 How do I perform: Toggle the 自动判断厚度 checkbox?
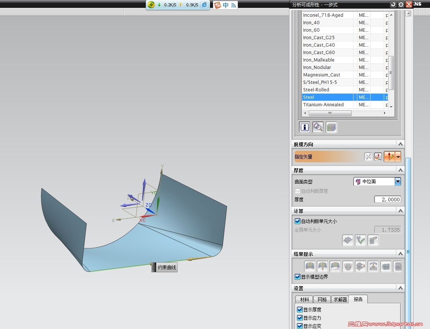(297, 191)
